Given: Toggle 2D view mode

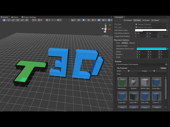Looking at the screenshot, I should pos(79,20).
